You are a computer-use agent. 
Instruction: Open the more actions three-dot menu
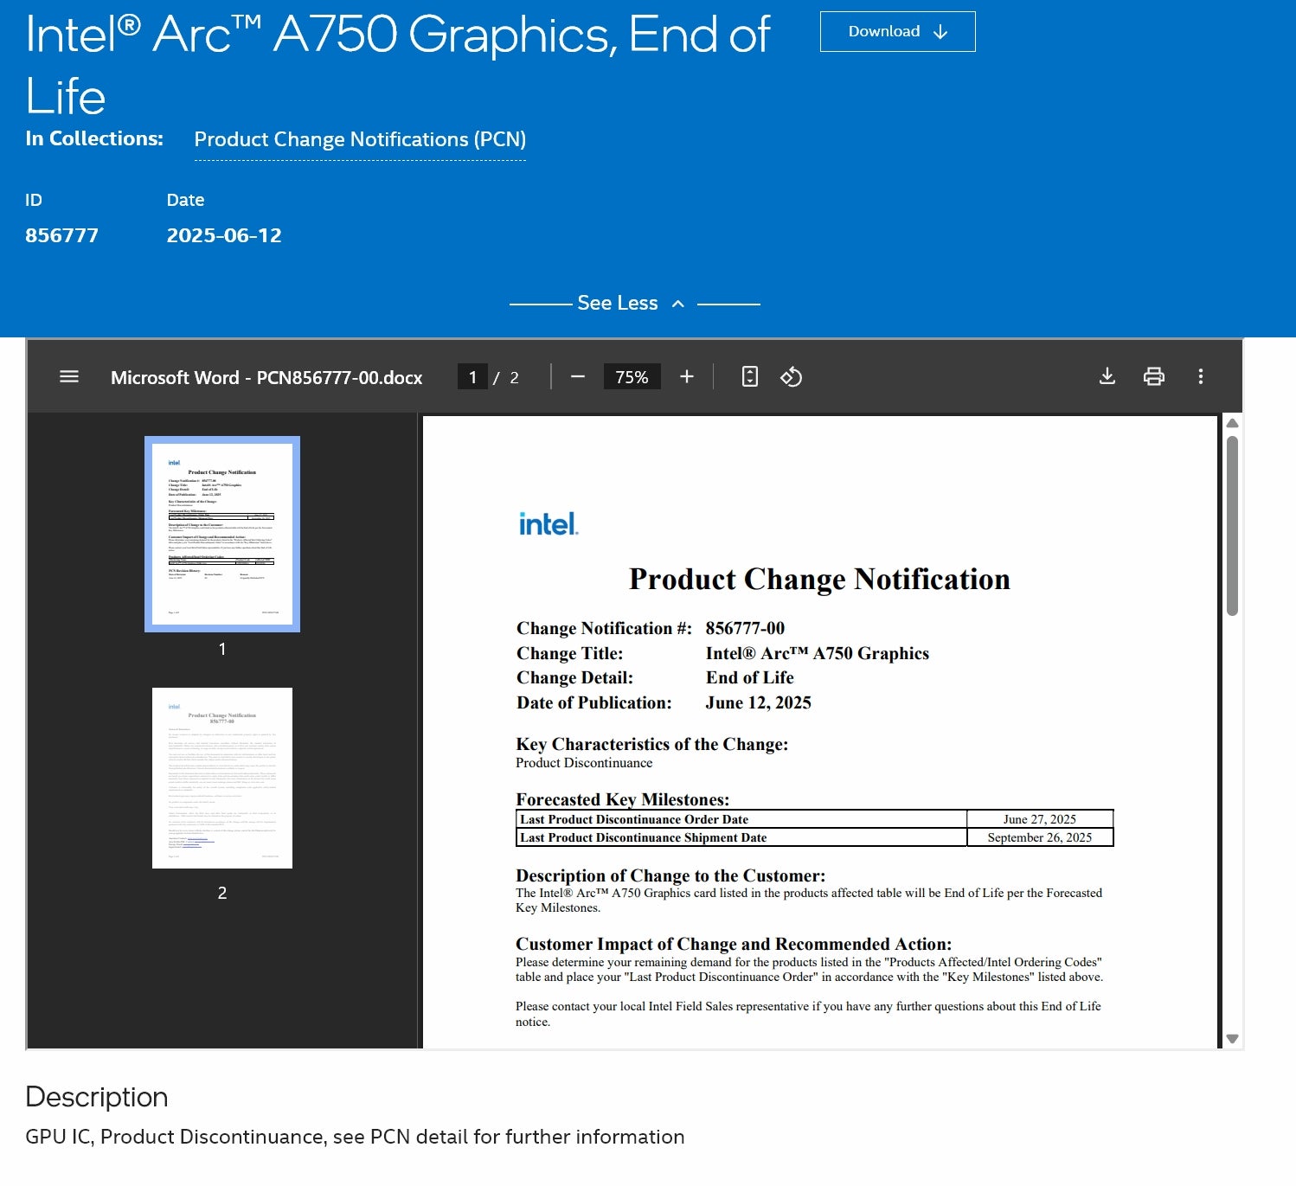point(1200,377)
